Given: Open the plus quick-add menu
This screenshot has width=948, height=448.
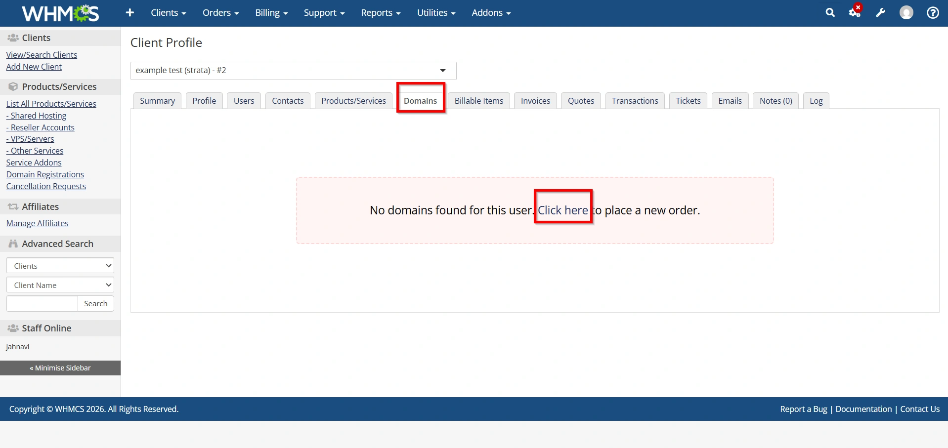Looking at the screenshot, I should pyautogui.click(x=130, y=13).
